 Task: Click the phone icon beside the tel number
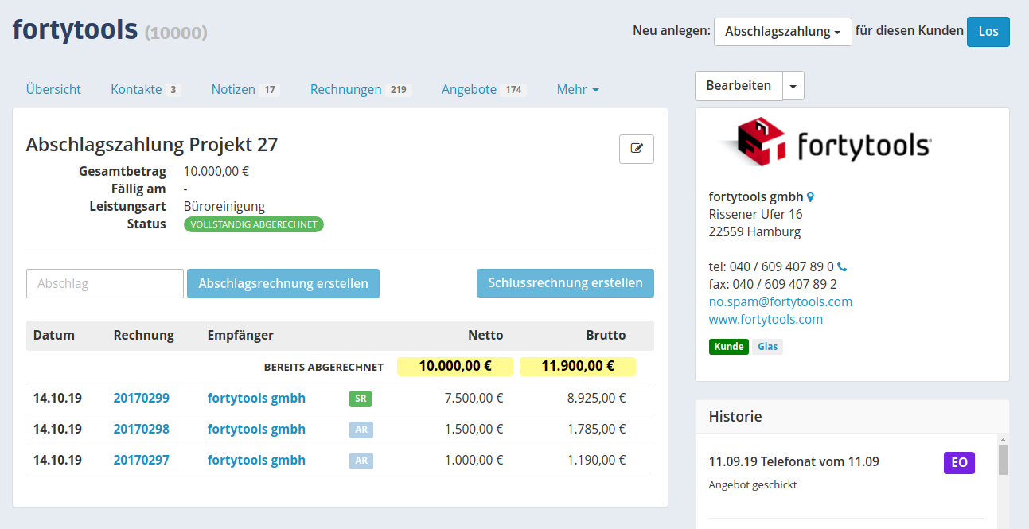tap(843, 267)
